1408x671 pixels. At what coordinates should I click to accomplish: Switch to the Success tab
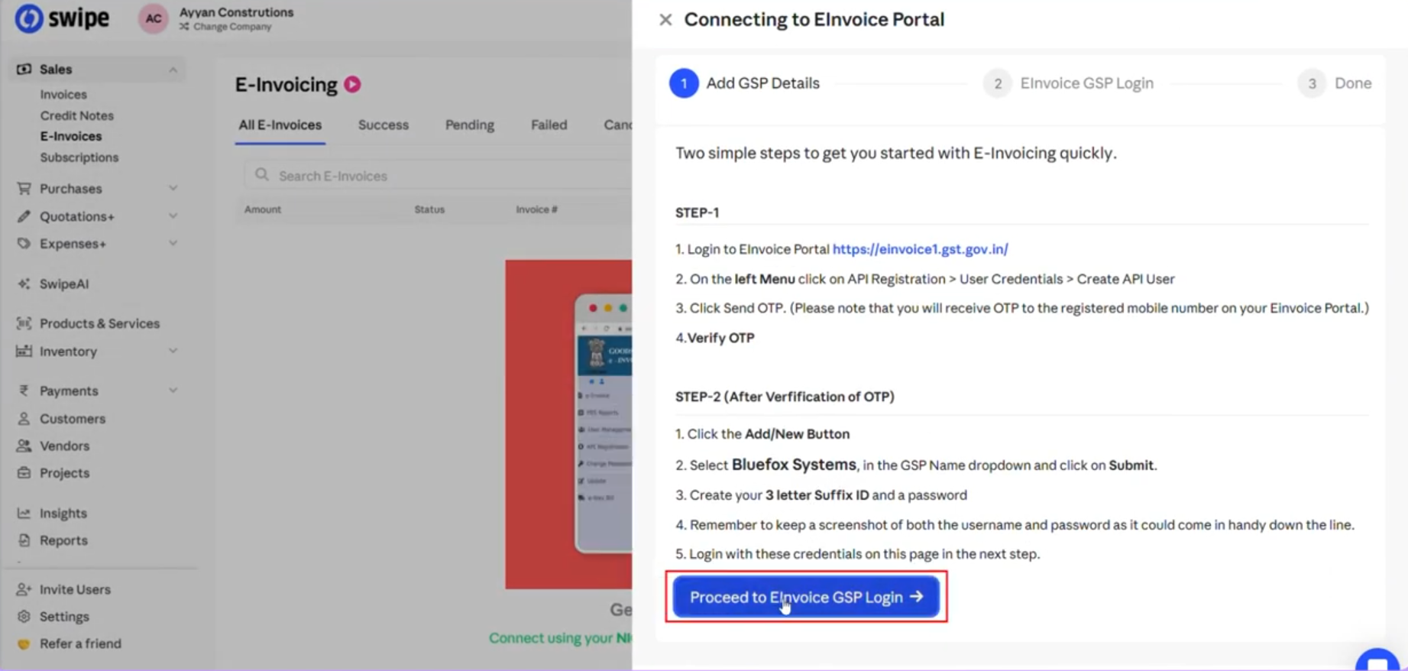pos(384,125)
